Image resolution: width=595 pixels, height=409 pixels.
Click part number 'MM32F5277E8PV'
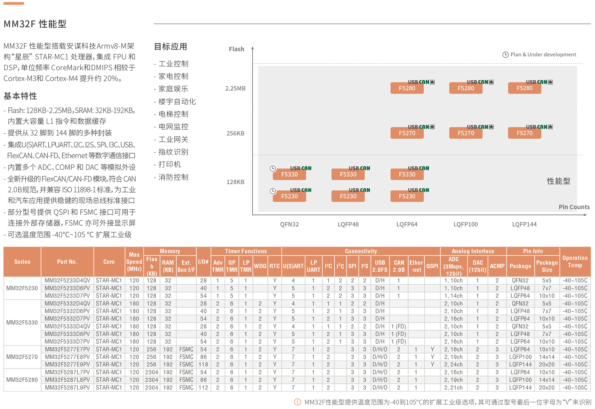pyautogui.click(x=67, y=357)
